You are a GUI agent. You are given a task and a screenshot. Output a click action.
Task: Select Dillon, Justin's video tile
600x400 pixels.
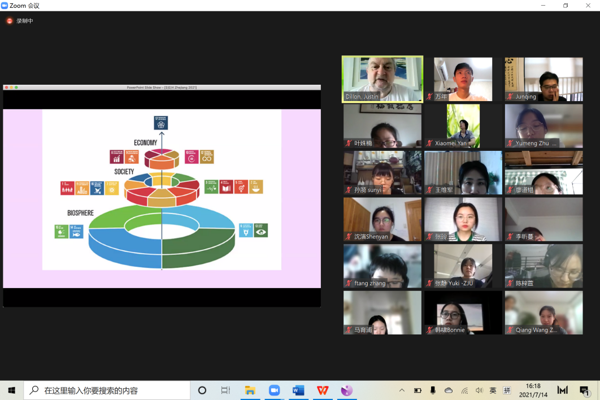point(382,79)
